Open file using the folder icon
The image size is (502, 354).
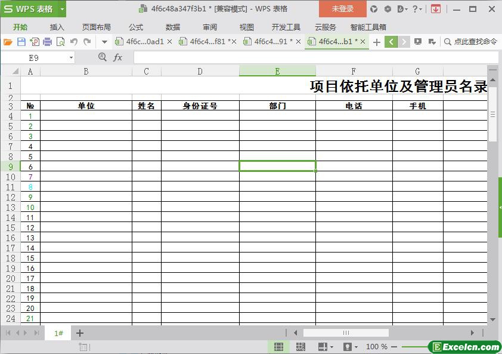8,42
